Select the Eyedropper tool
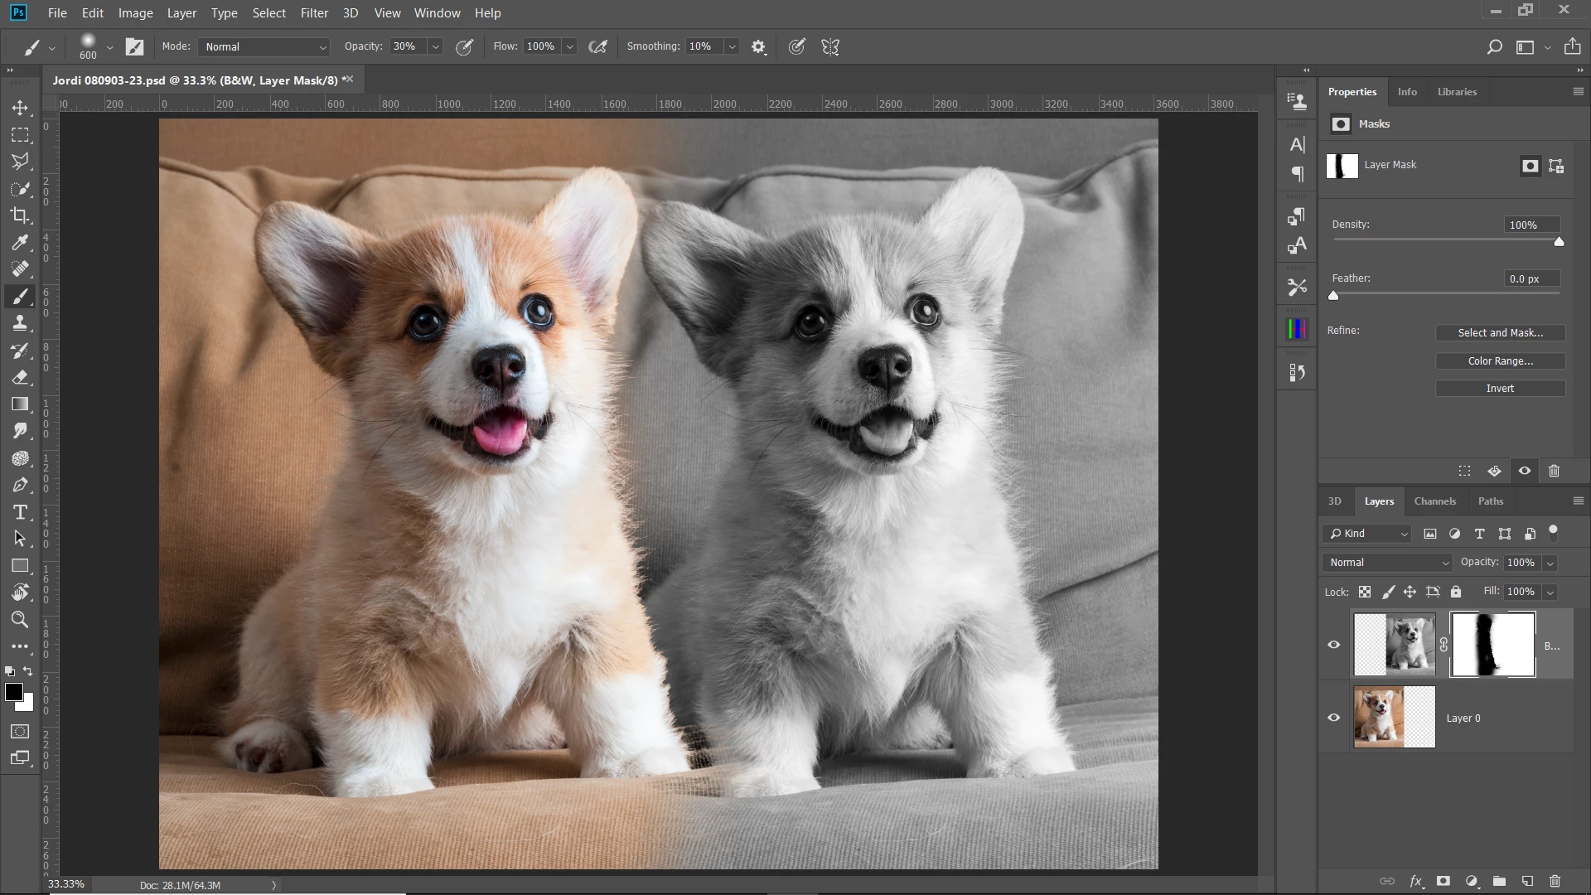This screenshot has width=1591, height=895. [20, 243]
